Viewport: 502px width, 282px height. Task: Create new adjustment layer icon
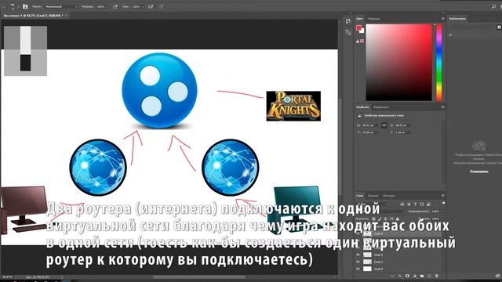coord(415,276)
